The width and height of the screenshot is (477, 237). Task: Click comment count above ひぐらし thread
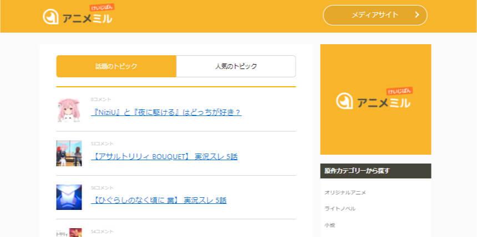coord(102,188)
